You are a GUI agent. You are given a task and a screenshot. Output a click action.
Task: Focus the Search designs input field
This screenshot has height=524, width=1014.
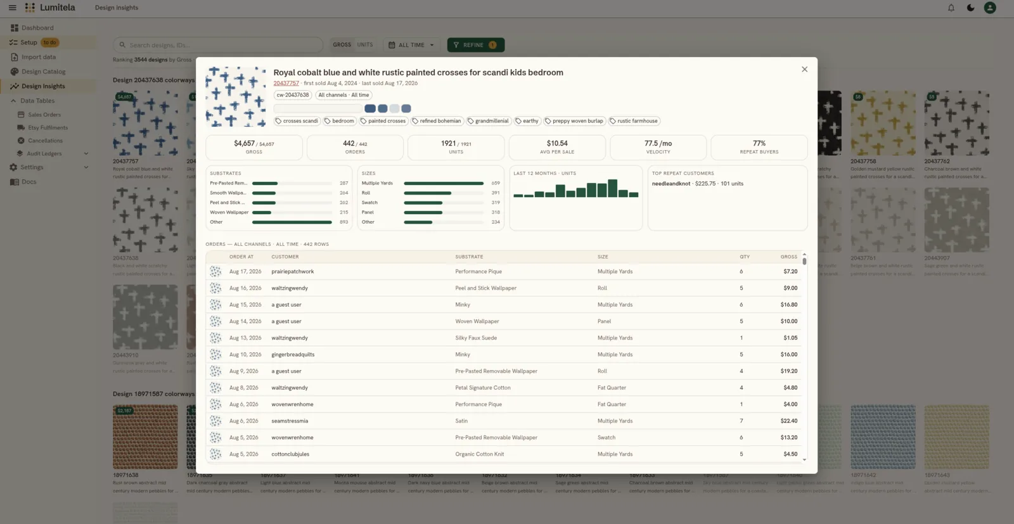click(x=219, y=45)
